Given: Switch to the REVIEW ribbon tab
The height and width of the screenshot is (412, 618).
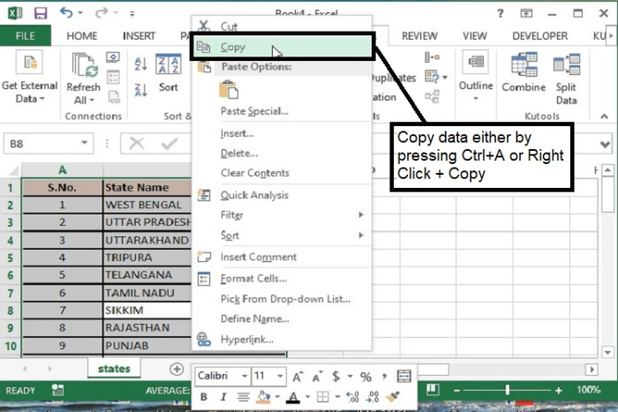Looking at the screenshot, I should 419,36.
